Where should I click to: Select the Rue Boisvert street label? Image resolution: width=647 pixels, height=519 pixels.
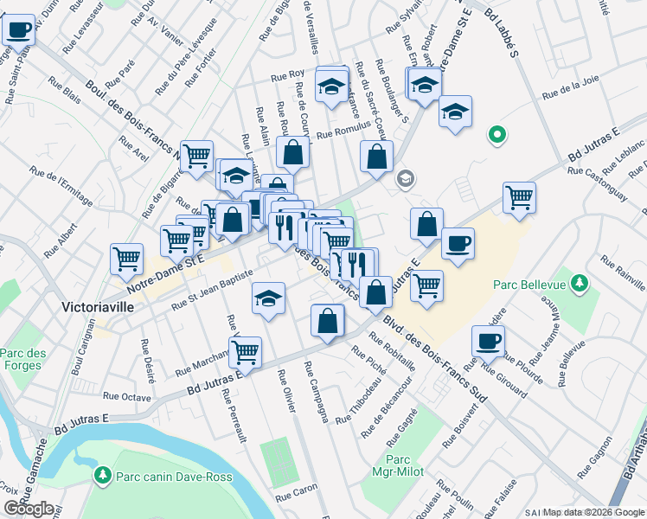coord(460,426)
